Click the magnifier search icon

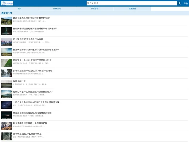(x=179, y=3)
